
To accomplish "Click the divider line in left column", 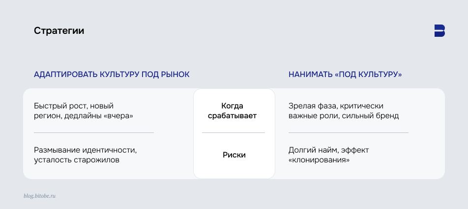I will pyautogui.click(x=94, y=132).
